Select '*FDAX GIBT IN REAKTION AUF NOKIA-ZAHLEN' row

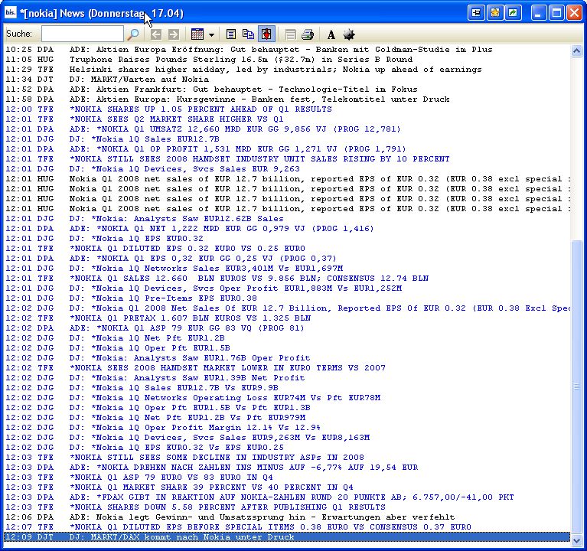[288, 497]
